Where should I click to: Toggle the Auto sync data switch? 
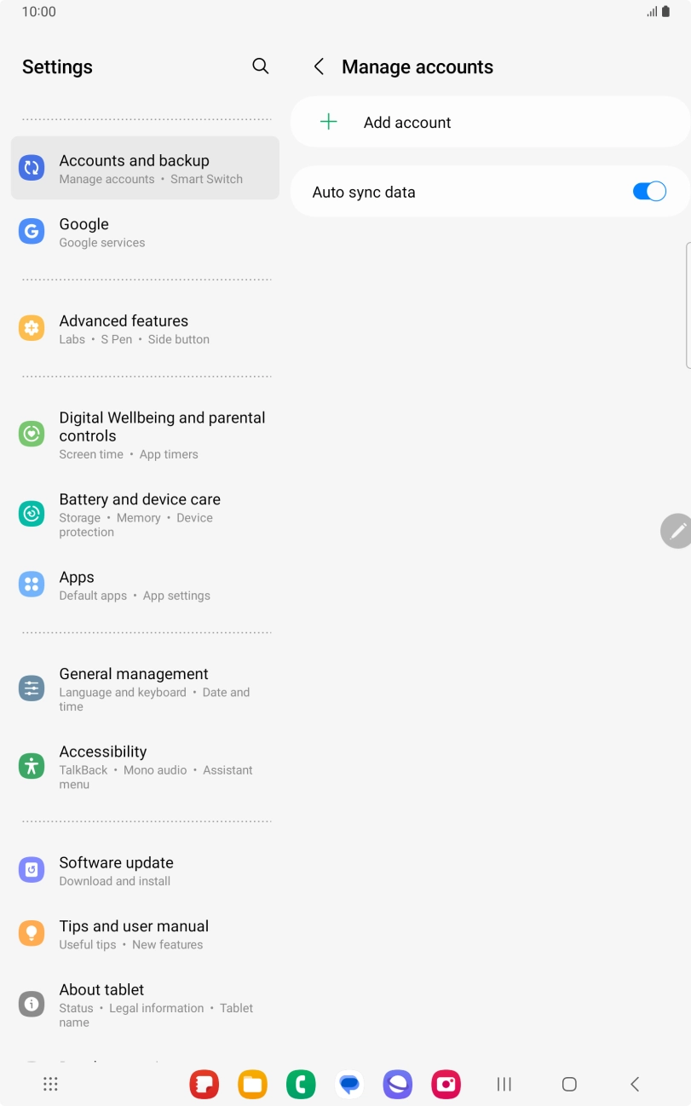pos(649,192)
